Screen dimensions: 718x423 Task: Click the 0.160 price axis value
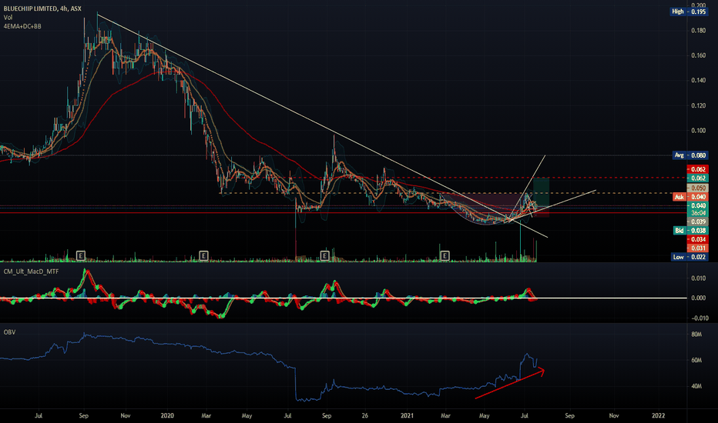point(698,55)
